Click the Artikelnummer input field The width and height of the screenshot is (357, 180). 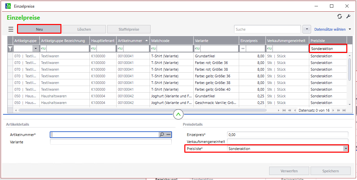pos(105,135)
